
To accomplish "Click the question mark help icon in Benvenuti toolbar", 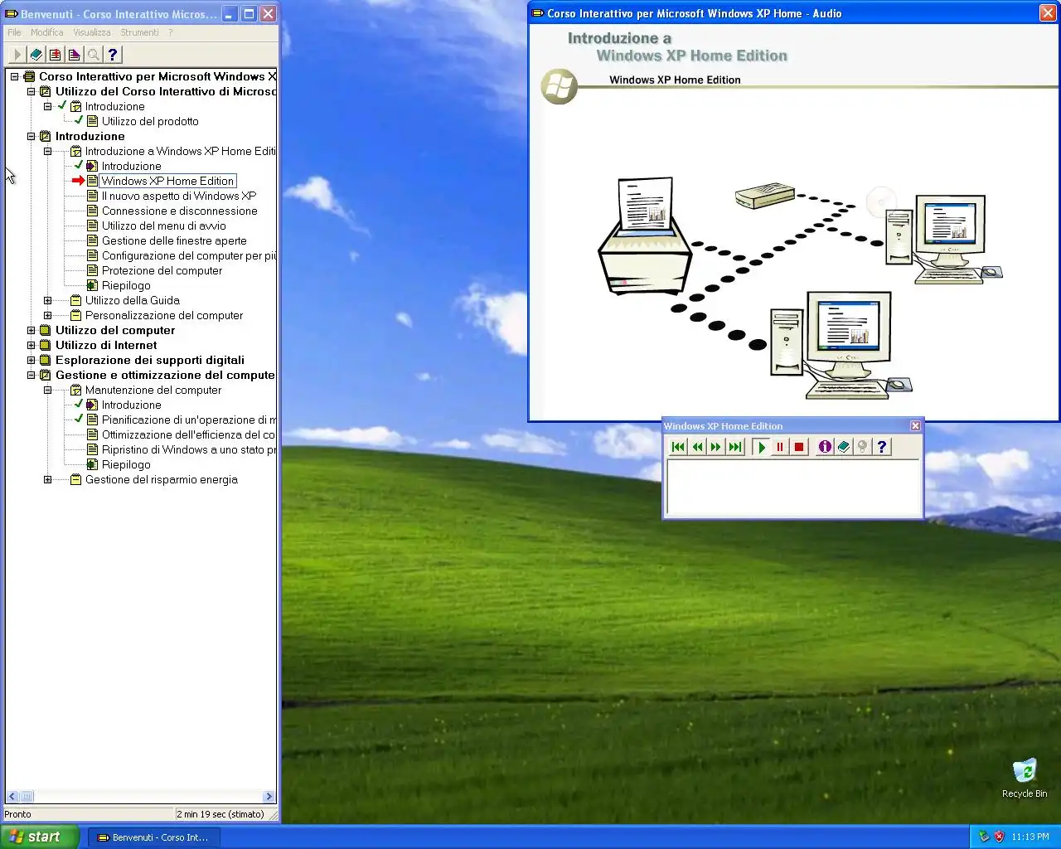I will pyautogui.click(x=113, y=55).
